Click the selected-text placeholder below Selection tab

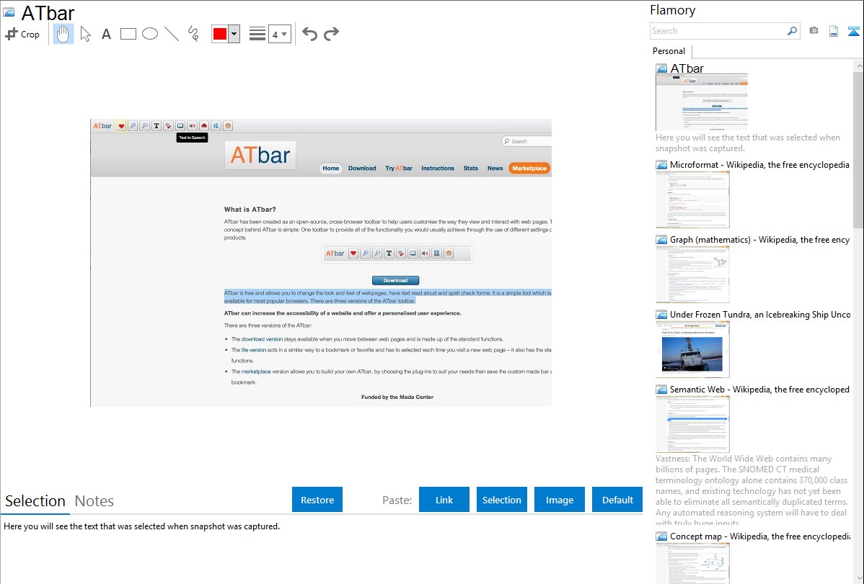(x=141, y=526)
